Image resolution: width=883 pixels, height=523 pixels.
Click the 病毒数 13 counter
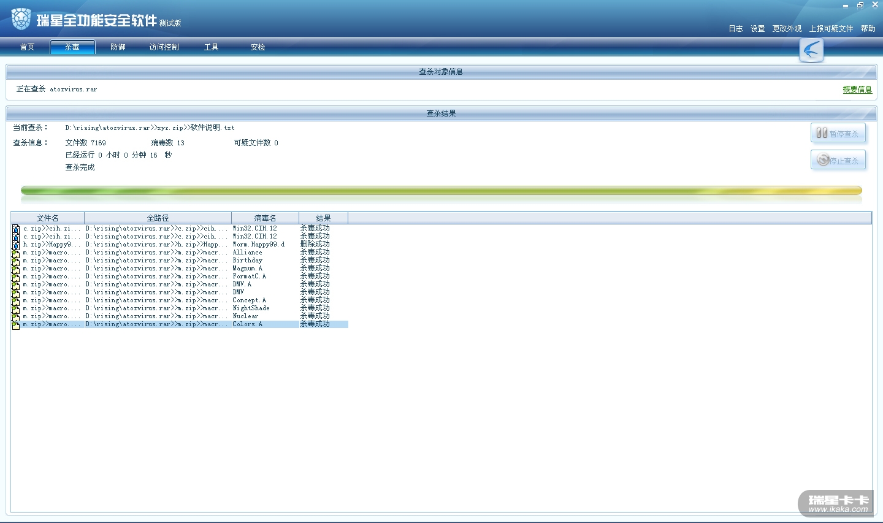168,143
